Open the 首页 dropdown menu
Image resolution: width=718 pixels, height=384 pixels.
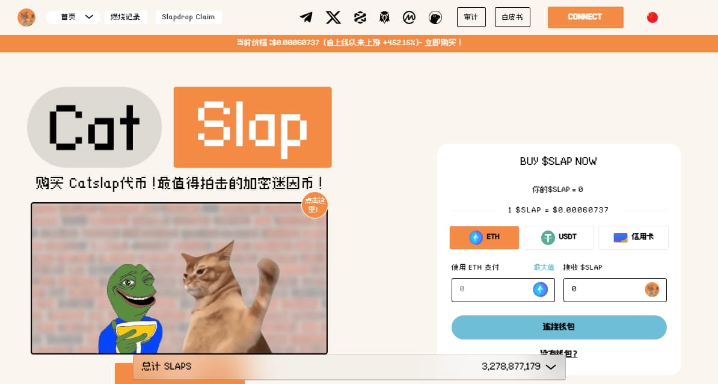[x=74, y=17]
